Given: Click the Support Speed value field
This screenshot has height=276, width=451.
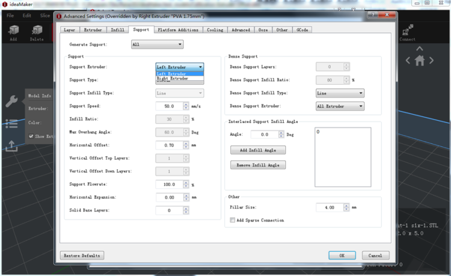Looking at the screenshot, I should click(x=169, y=106).
